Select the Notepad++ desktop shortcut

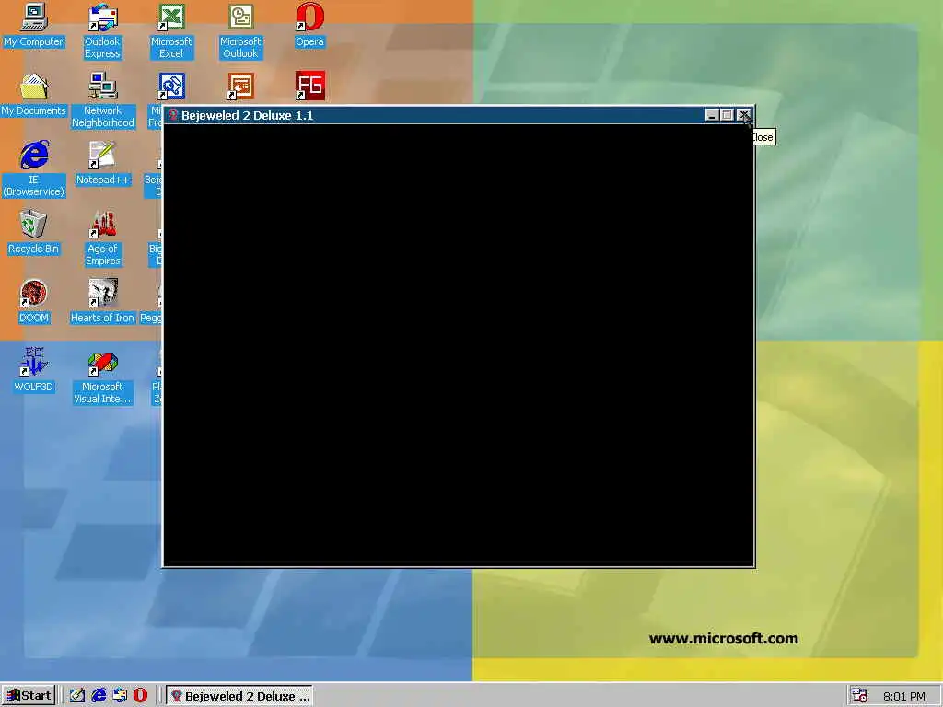(103, 164)
